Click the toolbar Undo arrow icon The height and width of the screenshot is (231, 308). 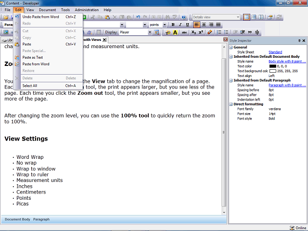click(x=138, y=17)
